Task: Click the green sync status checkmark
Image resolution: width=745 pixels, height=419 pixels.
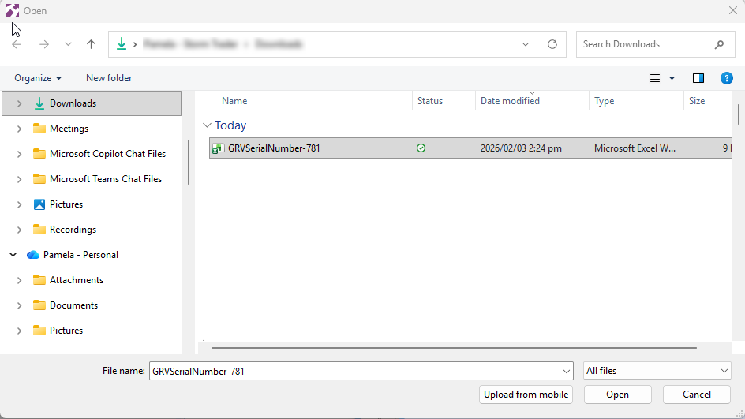Action: pos(421,148)
